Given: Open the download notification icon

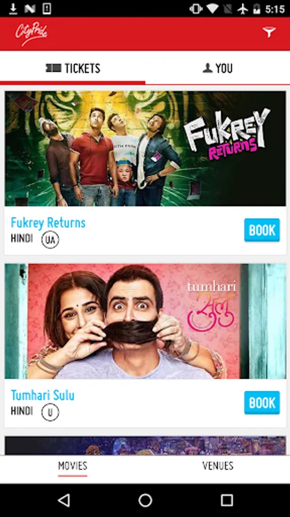Looking at the screenshot, I should point(13,9).
